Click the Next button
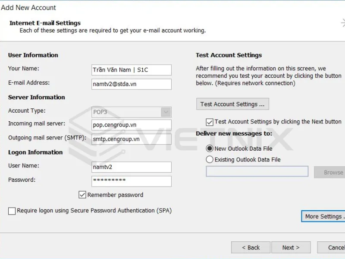This screenshot has width=345, height=259. 291,247
